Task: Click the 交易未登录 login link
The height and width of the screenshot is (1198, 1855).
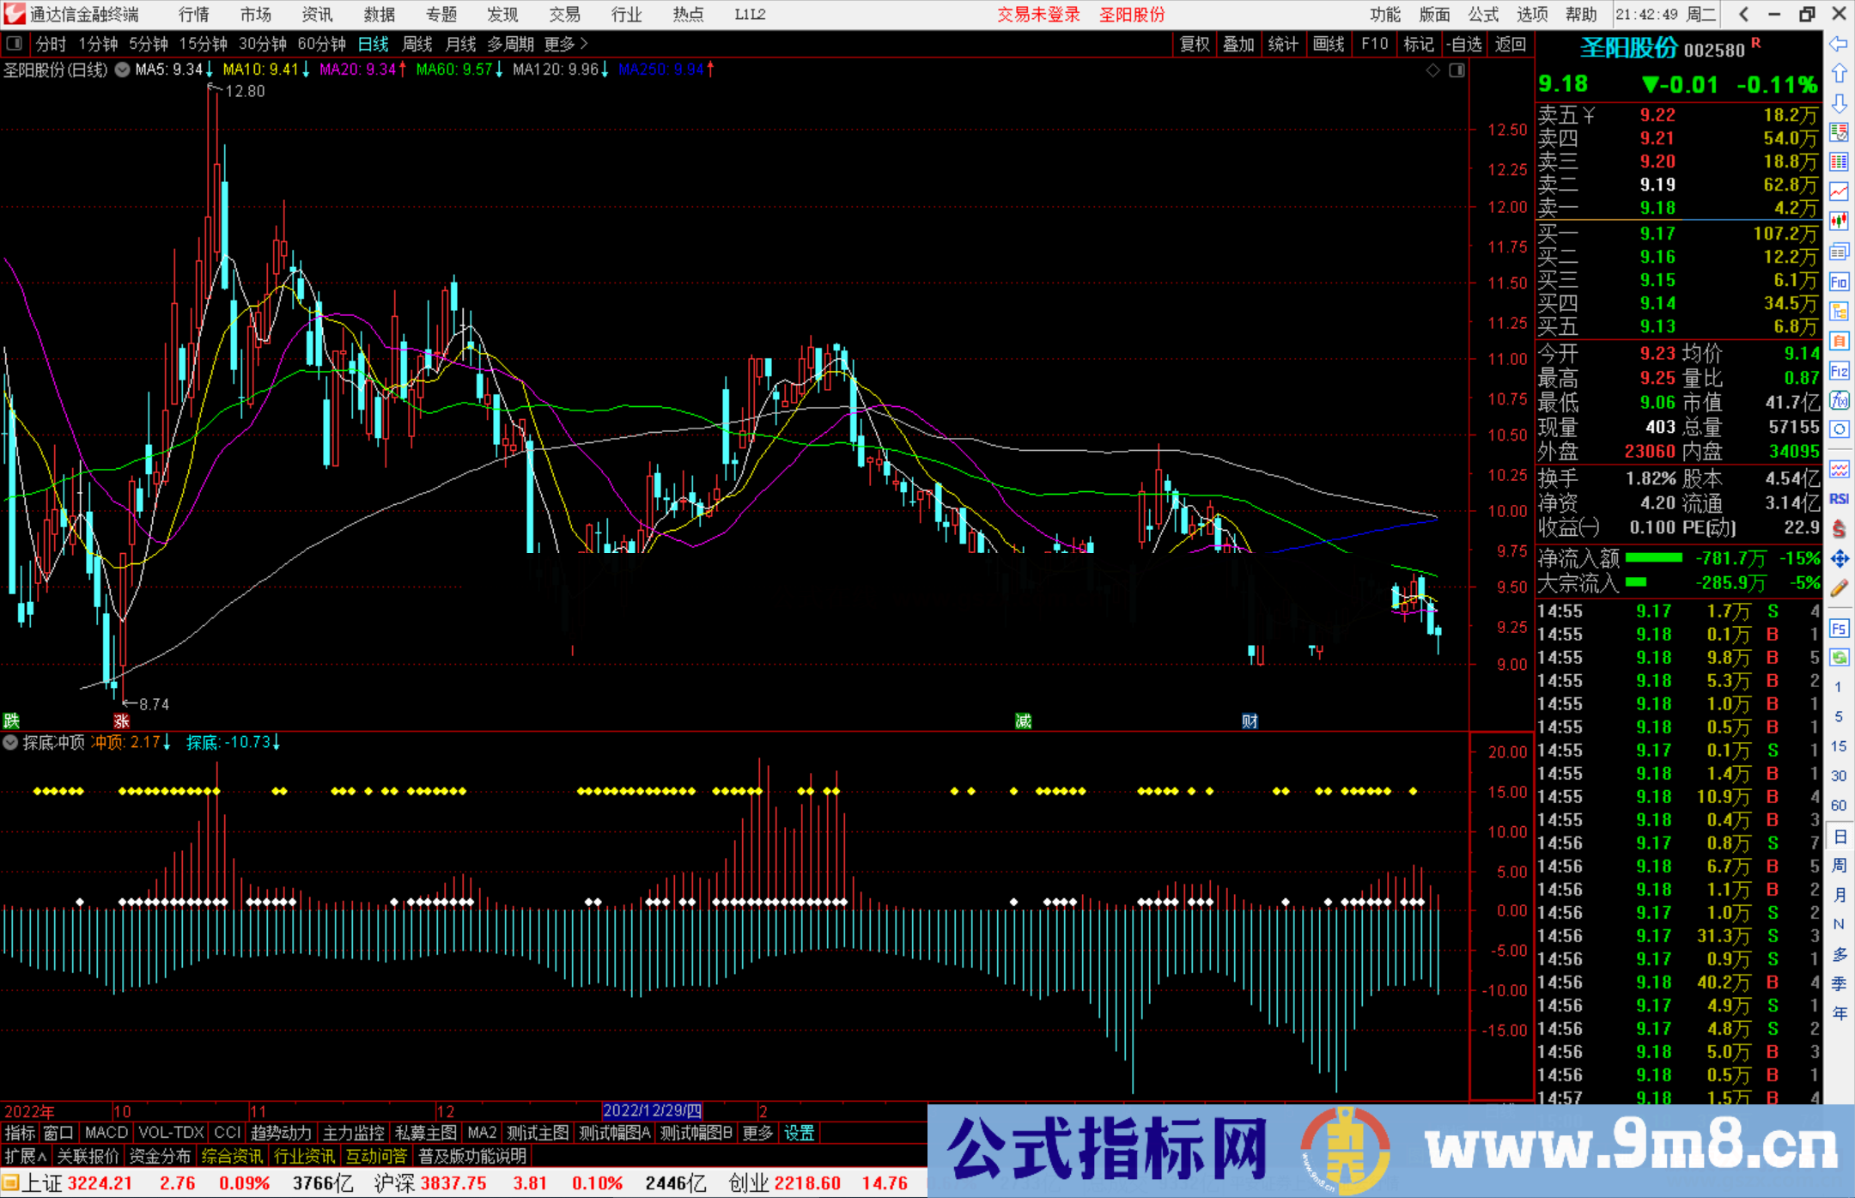Action: 1038,14
